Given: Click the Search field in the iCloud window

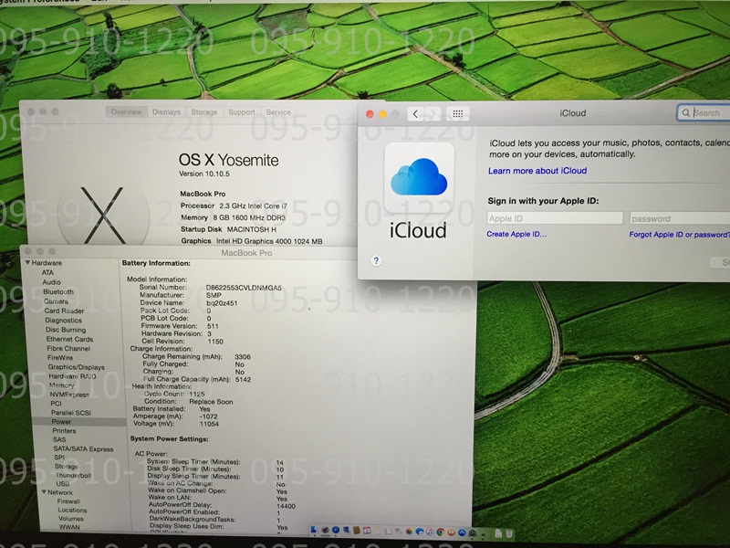Looking at the screenshot, I should [x=704, y=112].
